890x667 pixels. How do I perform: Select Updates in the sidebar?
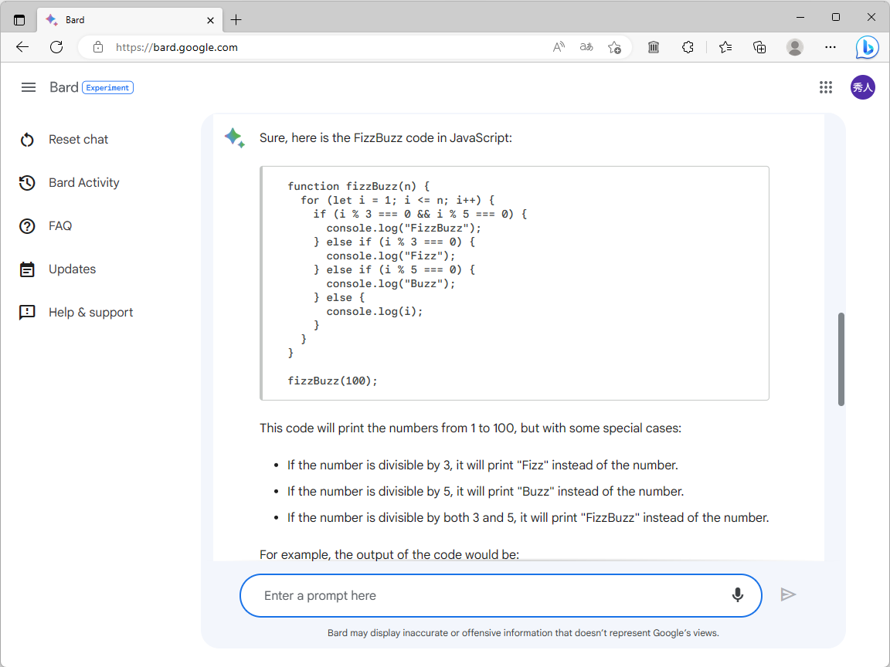[72, 269]
